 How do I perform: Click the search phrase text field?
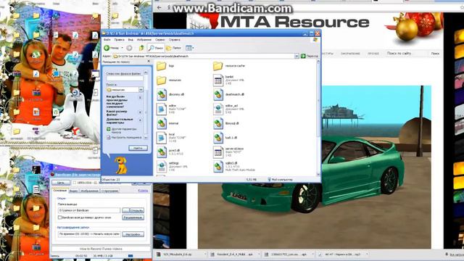(125, 78)
